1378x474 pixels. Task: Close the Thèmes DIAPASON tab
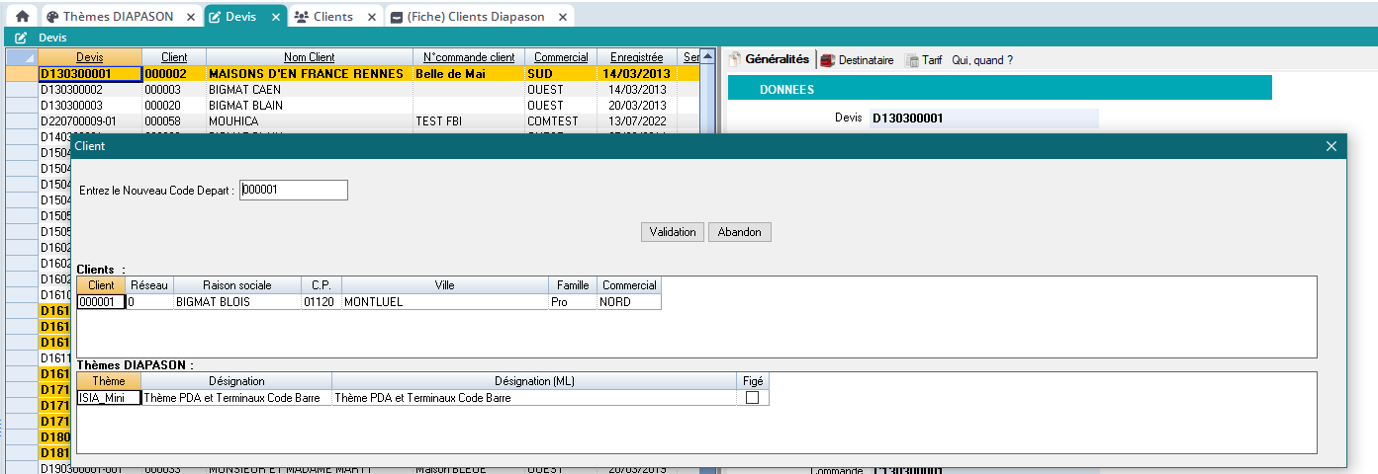pos(190,17)
